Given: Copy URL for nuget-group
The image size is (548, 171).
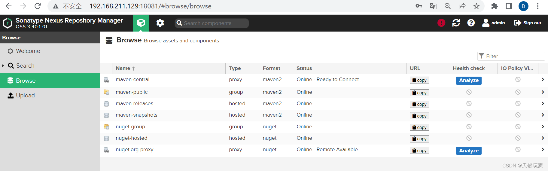Looking at the screenshot, I should [x=419, y=127].
